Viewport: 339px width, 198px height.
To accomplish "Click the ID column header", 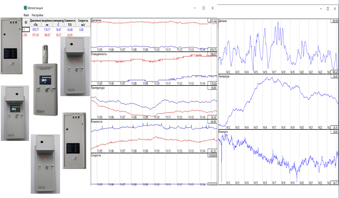I will pyautogui.click(x=26, y=23).
